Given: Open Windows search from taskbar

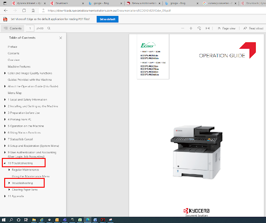Looking at the screenshot, I should 11,220.
